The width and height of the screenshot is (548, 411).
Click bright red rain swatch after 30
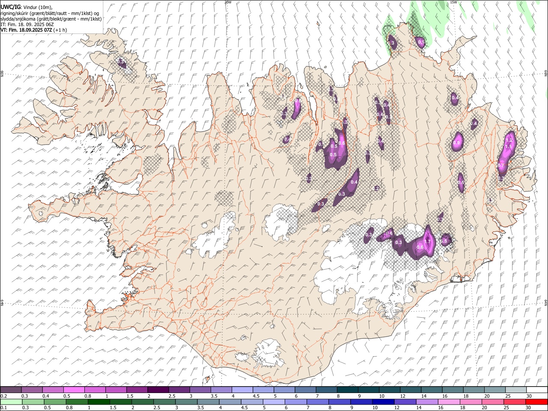click(x=536, y=402)
